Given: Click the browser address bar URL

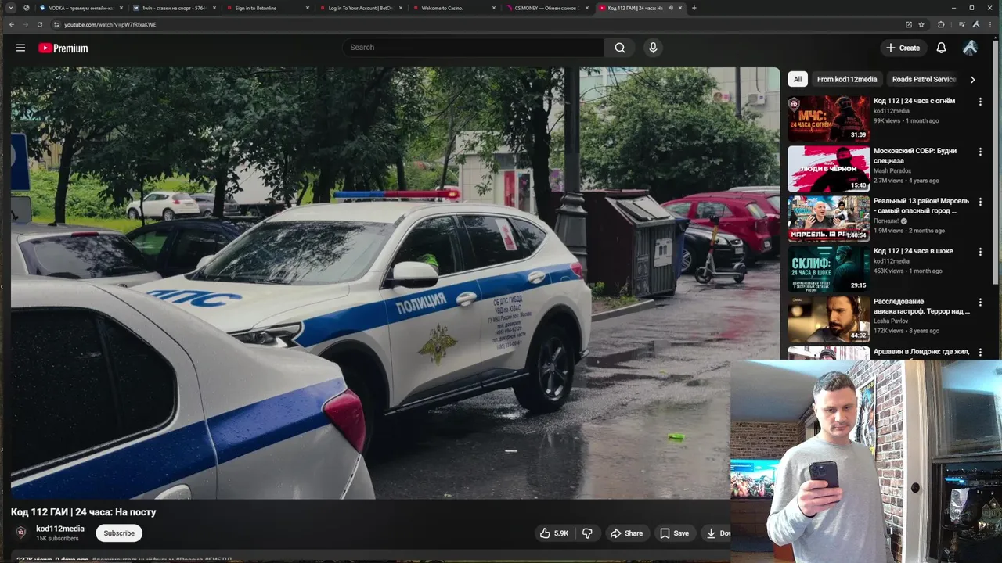Looking at the screenshot, I should (110, 24).
